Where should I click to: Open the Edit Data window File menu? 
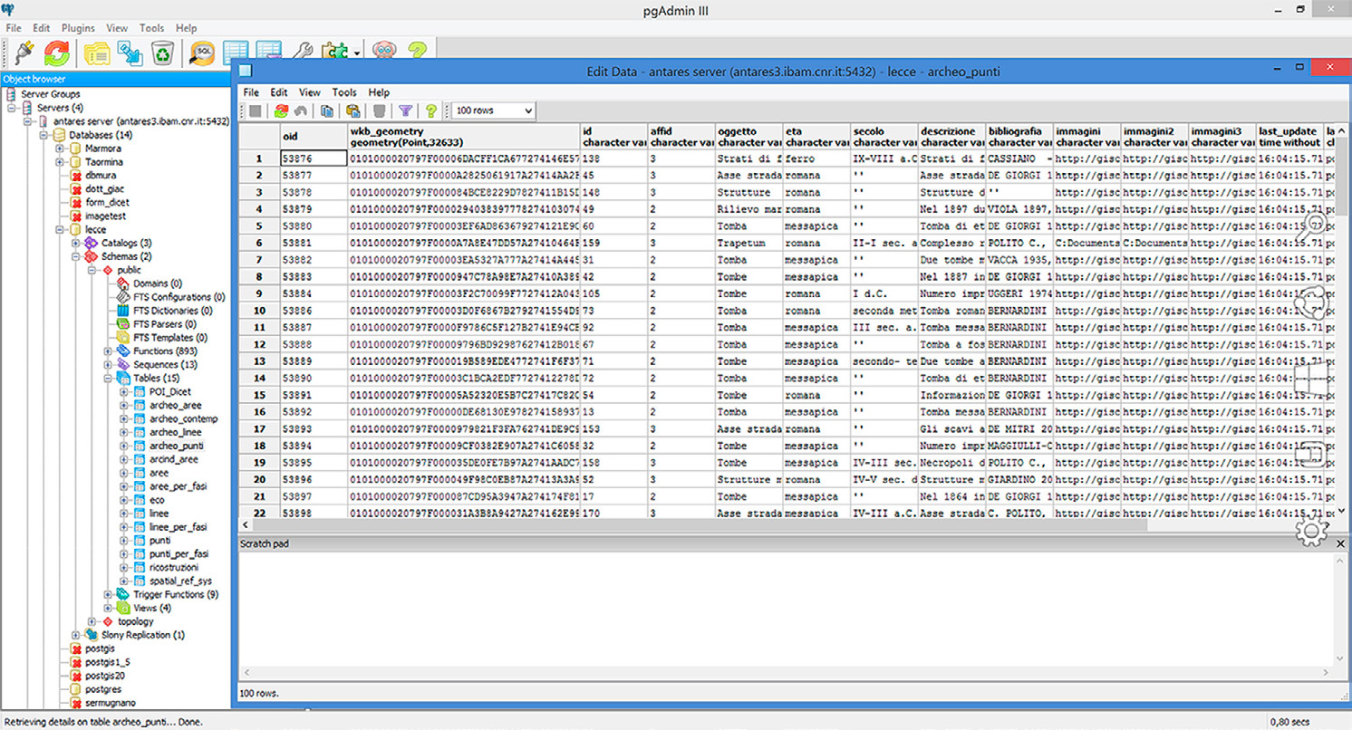pos(251,92)
